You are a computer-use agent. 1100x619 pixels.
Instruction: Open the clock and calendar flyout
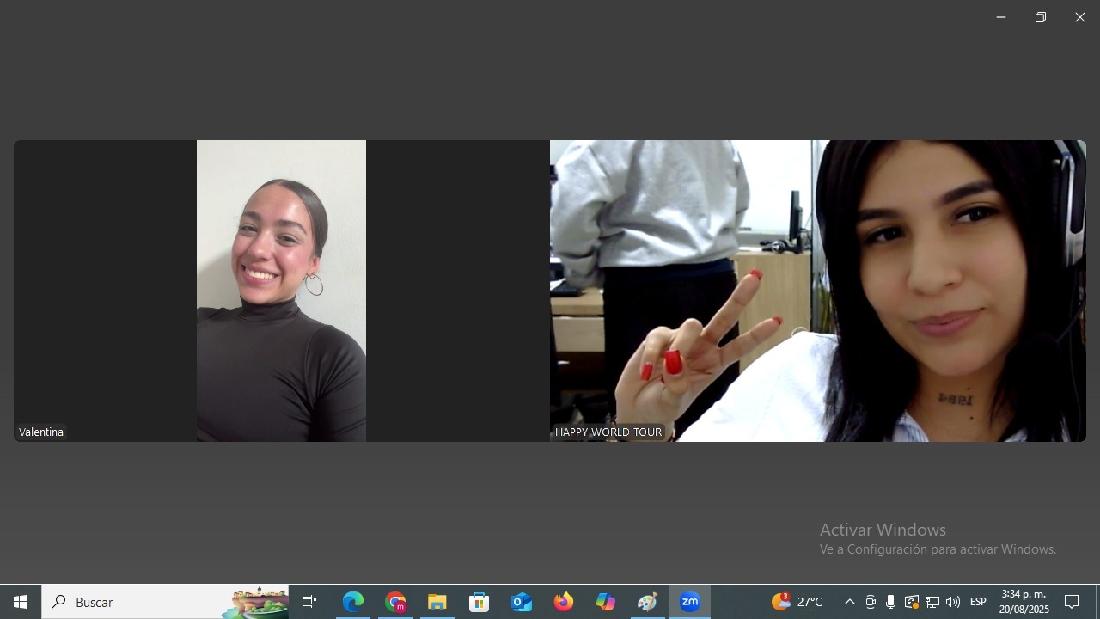(1024, 602)
